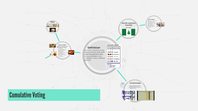Click the second filled red ballot oval
The image size is (198, 111).
click(x=110, y=54)
